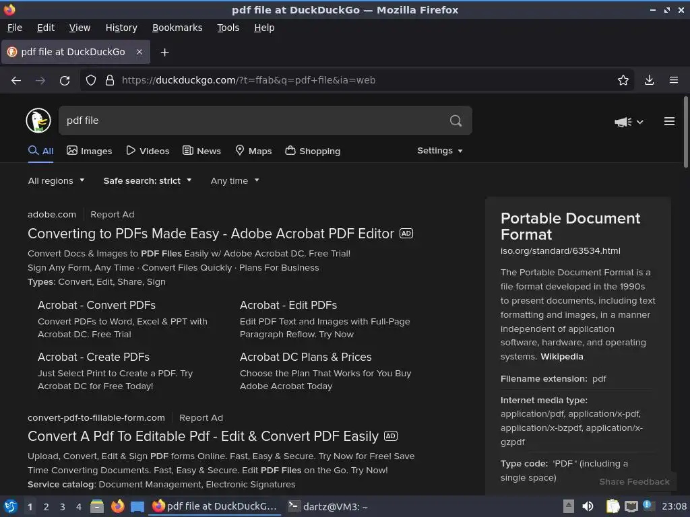Open Acrobat - Edit PDFs sublink
The height and width of the screenshot is (517, 690).
point(288,305)
